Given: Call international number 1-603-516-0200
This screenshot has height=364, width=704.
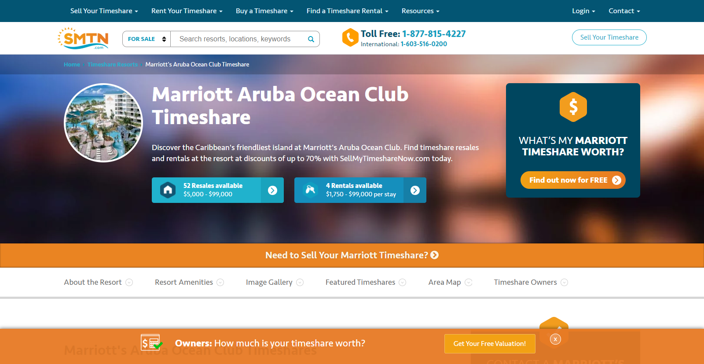Looking at the screenshot, I should tap(424, 44).
